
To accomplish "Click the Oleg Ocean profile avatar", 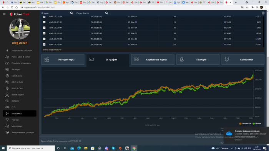I will pyautogui.click(x=20, y=29).
